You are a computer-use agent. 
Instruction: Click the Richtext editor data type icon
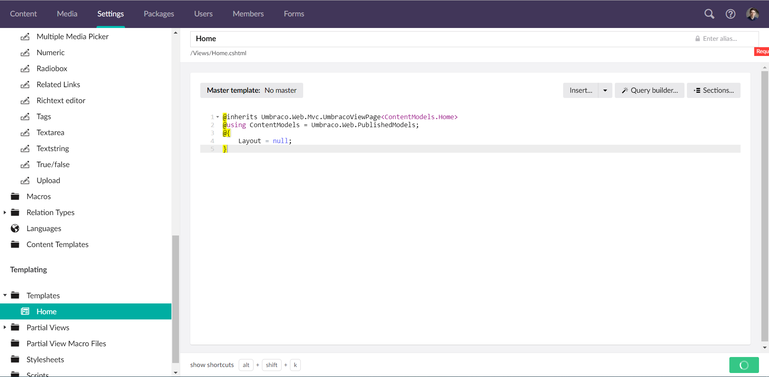click(26, 100)
